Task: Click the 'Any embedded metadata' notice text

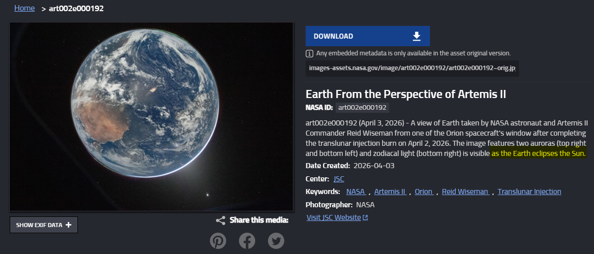Action: pos(413,54)
